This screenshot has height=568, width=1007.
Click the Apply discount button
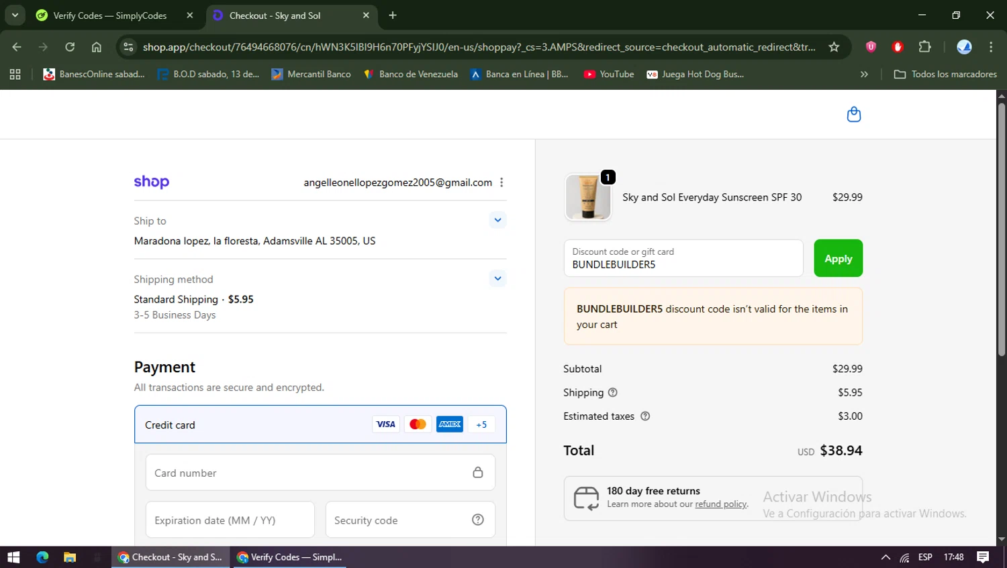pos(838,258)
